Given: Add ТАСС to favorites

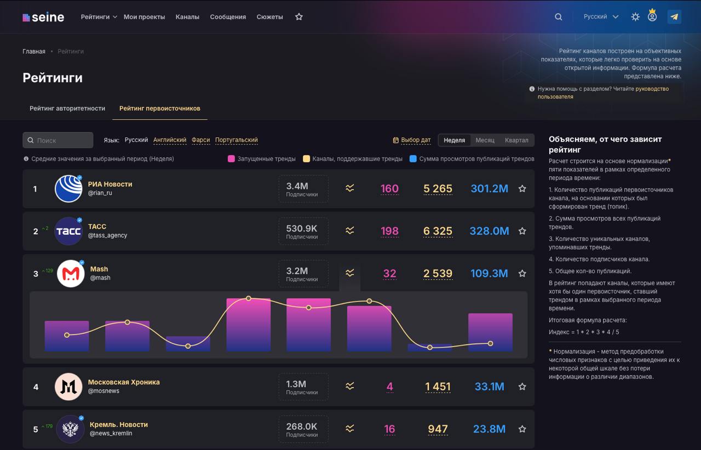Looking at the screenshot, I should click(522, 231).
